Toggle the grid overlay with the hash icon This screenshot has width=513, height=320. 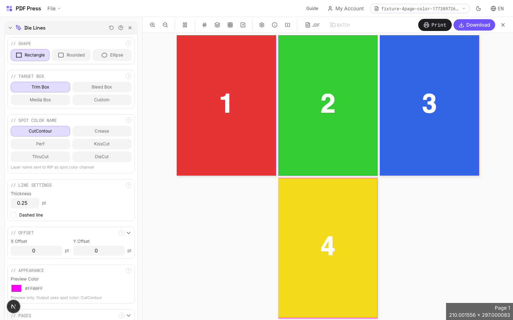[x=204, y=25]
